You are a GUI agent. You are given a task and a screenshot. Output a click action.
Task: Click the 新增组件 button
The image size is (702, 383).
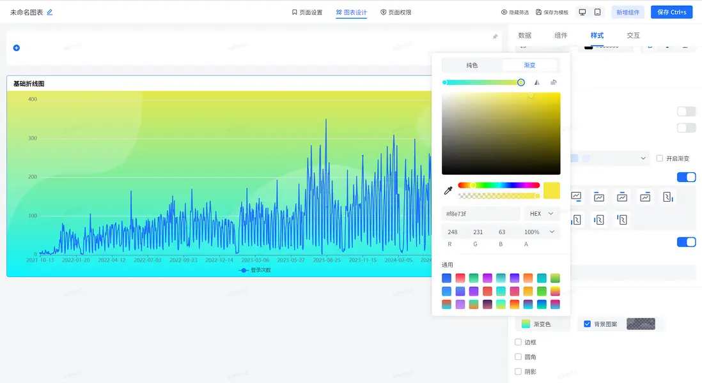(628, 12)
